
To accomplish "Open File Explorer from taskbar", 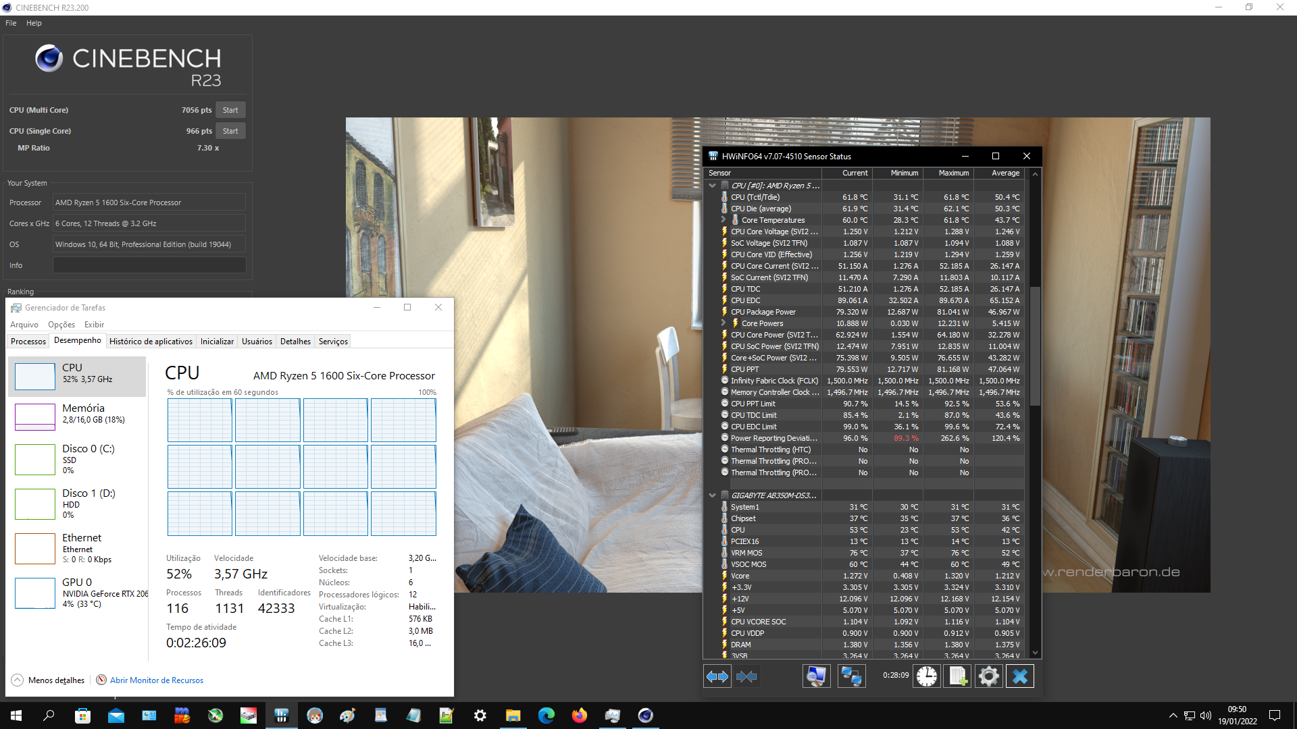I will point(513,715).
